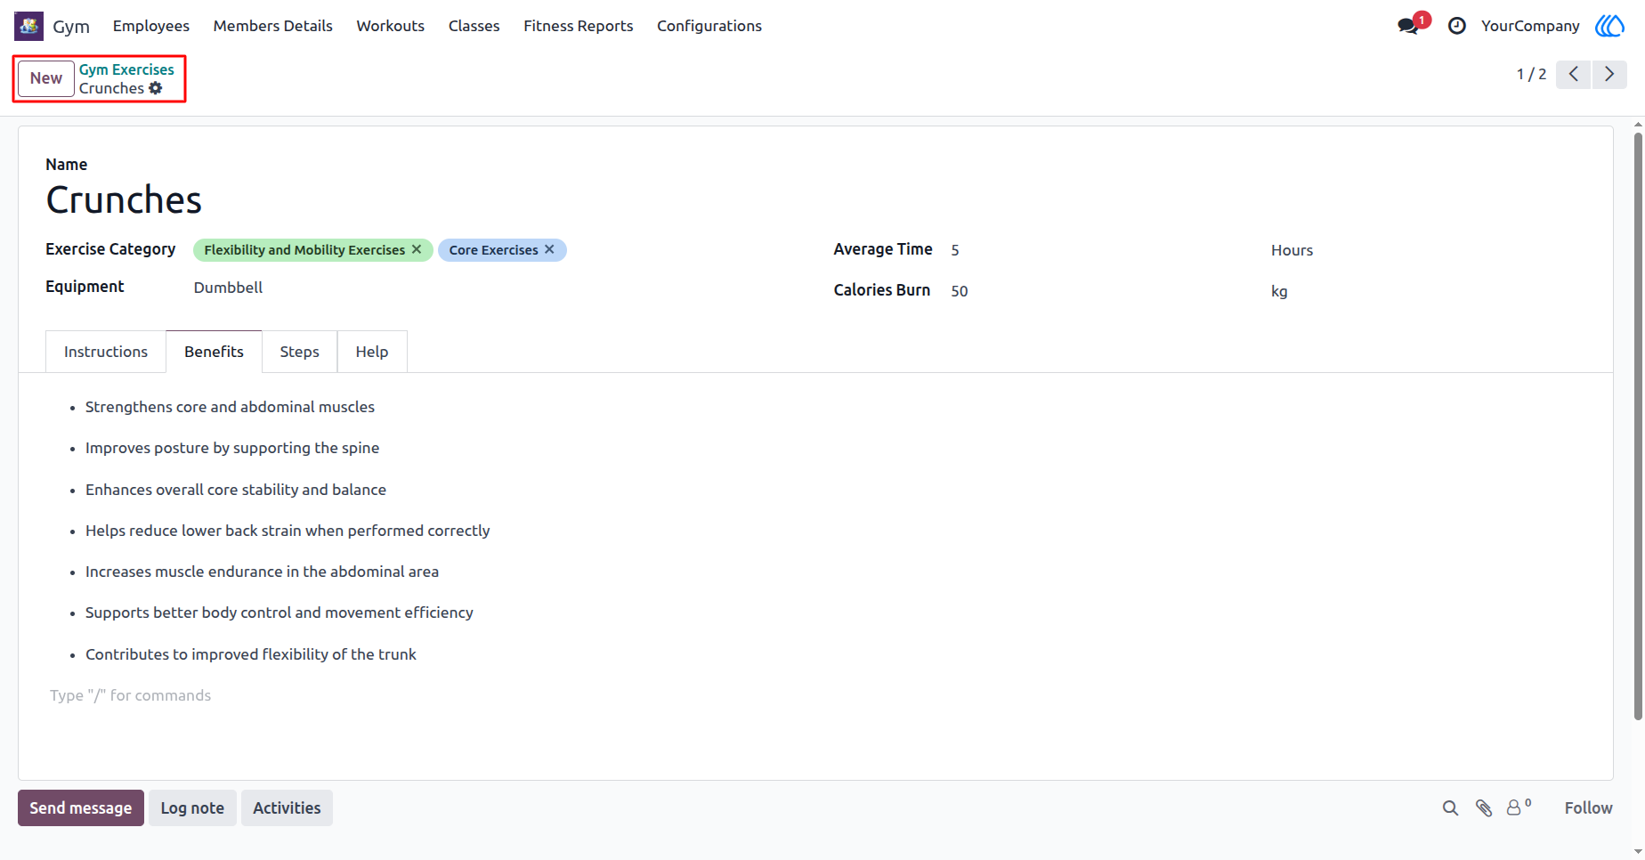This screenshot has width=1645, height=860.
Task: Open the Help tab
Action: coord(372,352)
